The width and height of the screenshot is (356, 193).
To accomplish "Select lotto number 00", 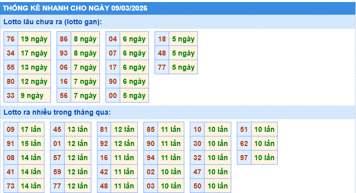I will (113, 95).
